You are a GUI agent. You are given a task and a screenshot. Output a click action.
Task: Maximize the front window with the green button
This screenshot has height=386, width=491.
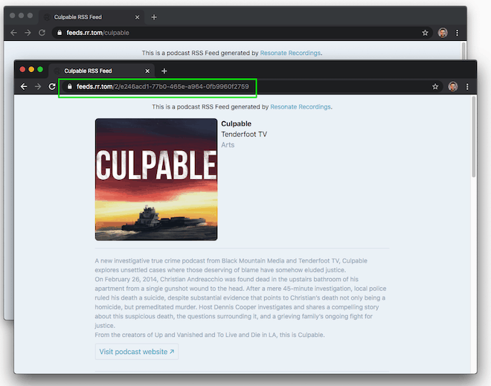click(40, 69)
